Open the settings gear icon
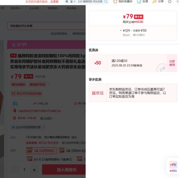This screenshot has height=178, width=179. [170, 1]
